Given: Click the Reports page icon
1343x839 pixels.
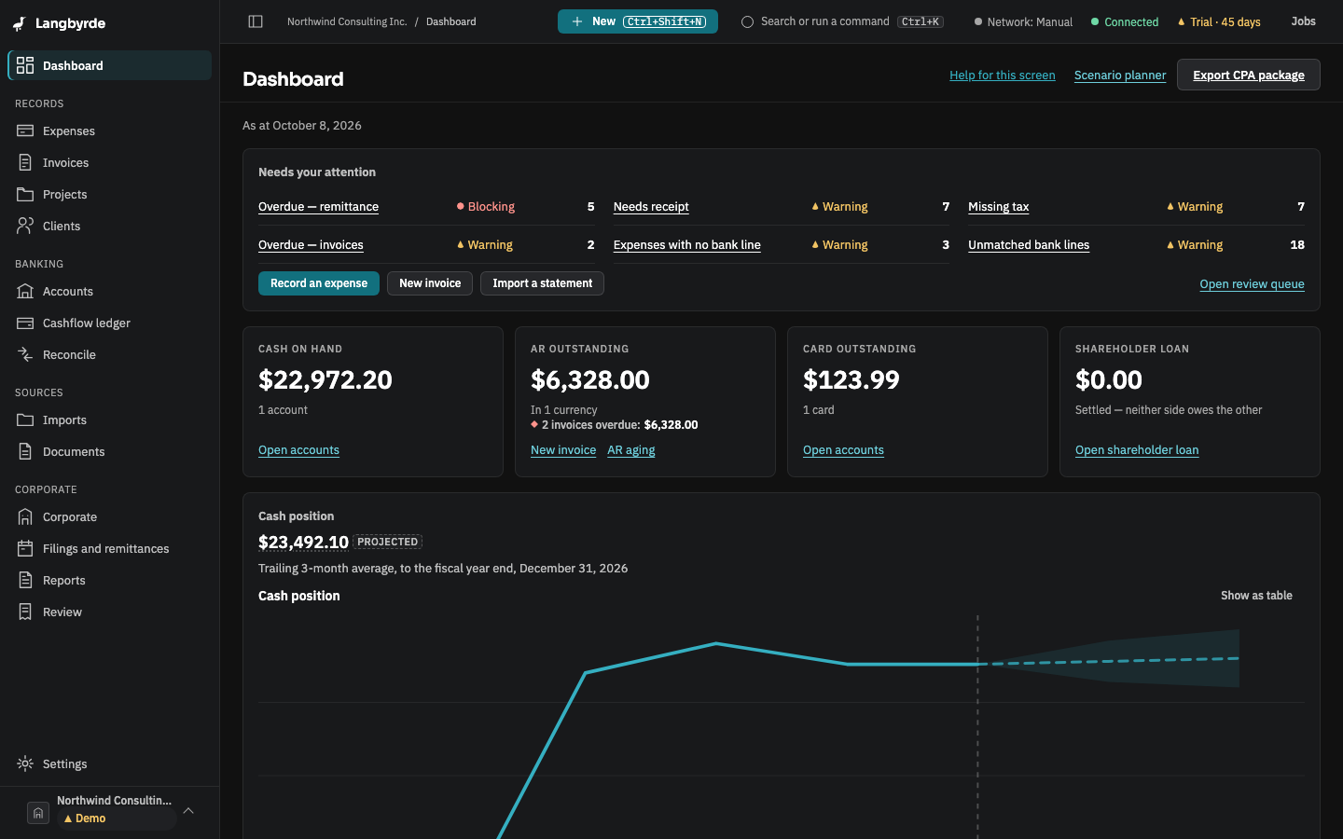Looking at the screenshot, I should tap(25, 580).
